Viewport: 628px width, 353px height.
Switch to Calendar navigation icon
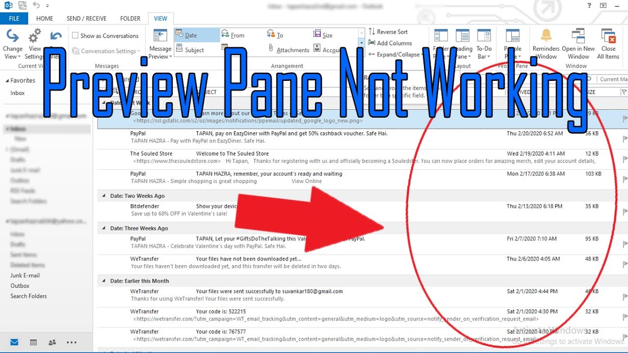click(33, 342)
